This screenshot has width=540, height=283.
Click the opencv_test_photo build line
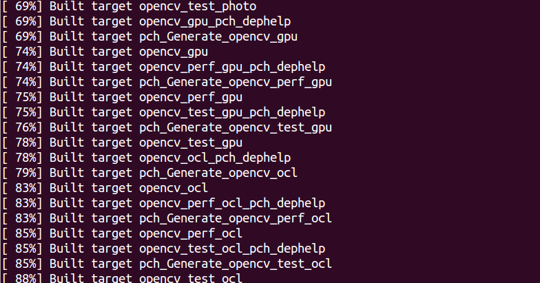tap(129, 7)
